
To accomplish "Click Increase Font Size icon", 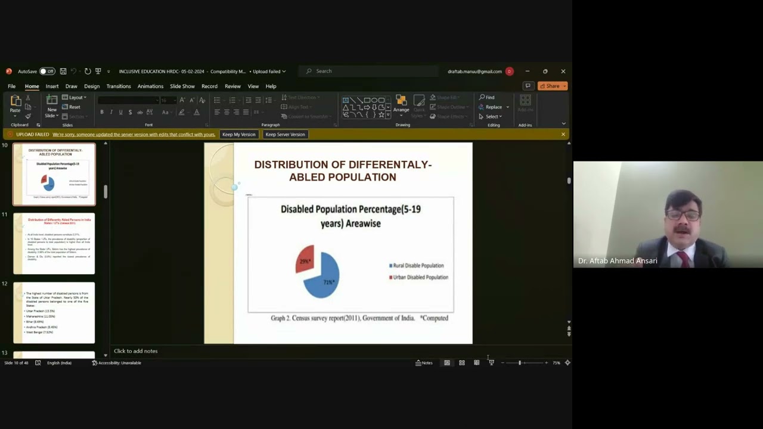I will pos(182,100).
